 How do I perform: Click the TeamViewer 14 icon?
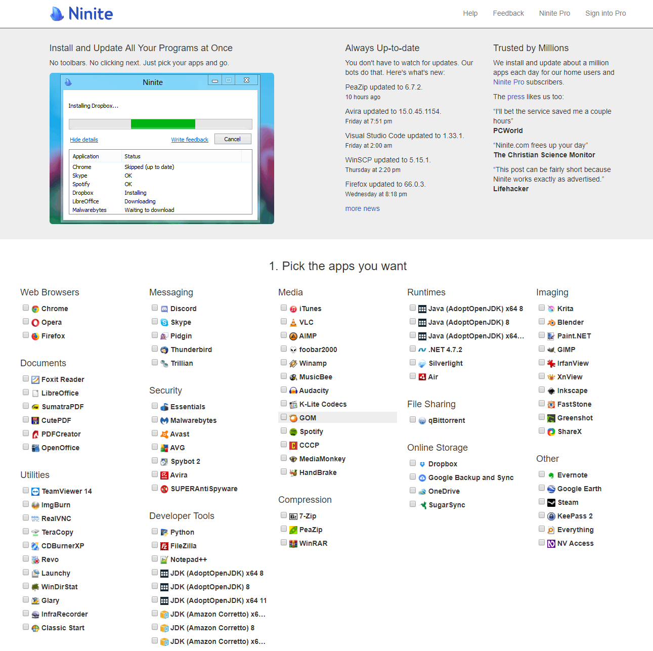tap(35, 492)
